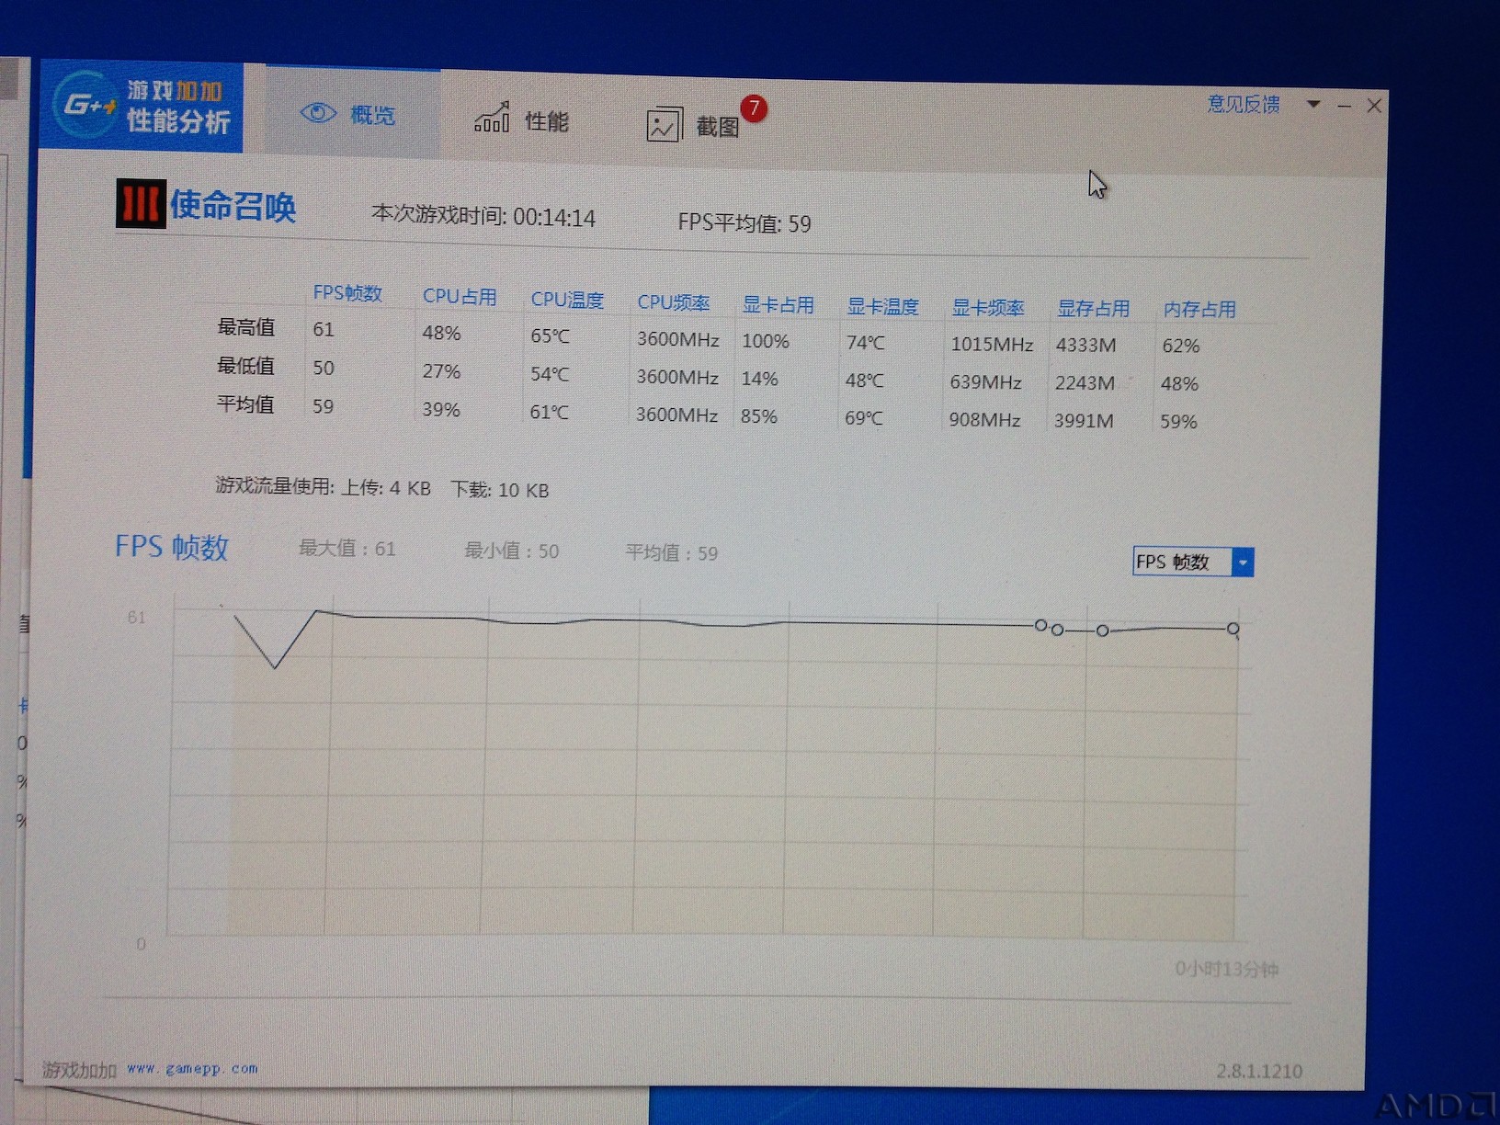Click the 最小值：50 chart label

(511, 551)
